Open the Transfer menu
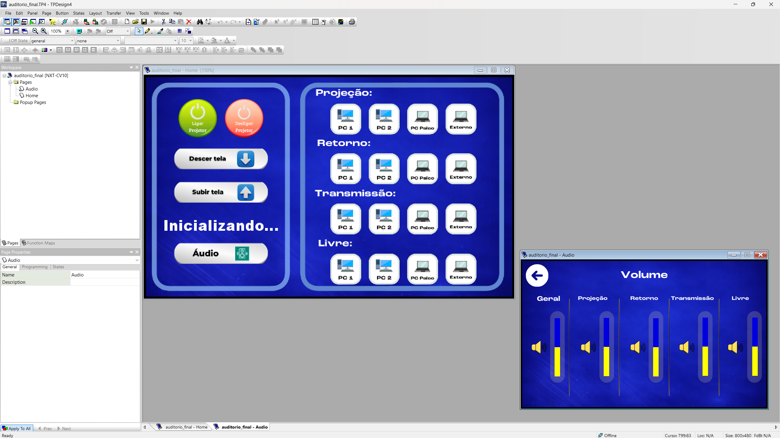The image size is (780, 438). [113, 13]
